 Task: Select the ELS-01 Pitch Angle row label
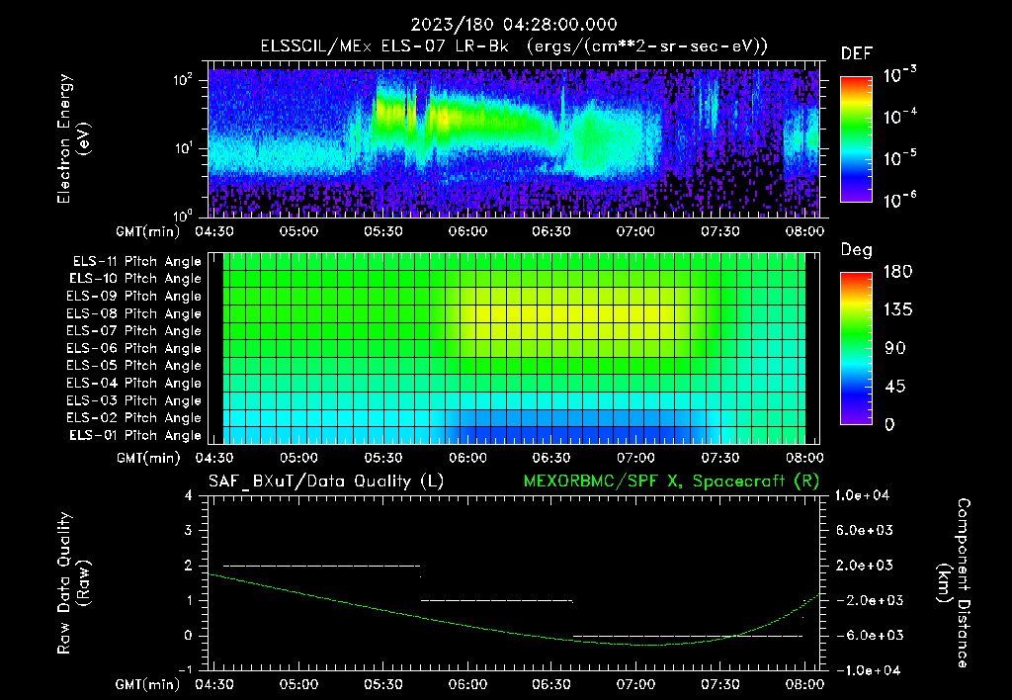click(x=135, y=435)
